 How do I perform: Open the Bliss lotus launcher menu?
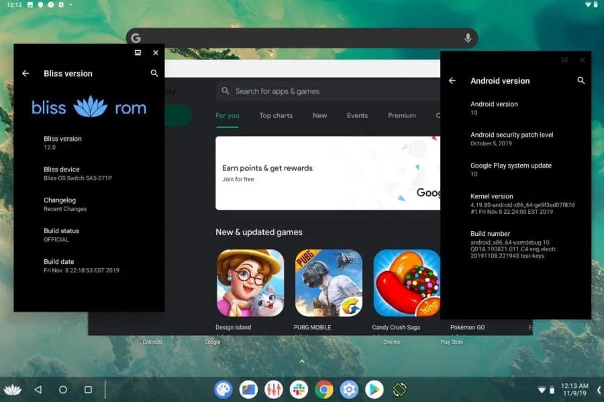click(x=11, y=389)
